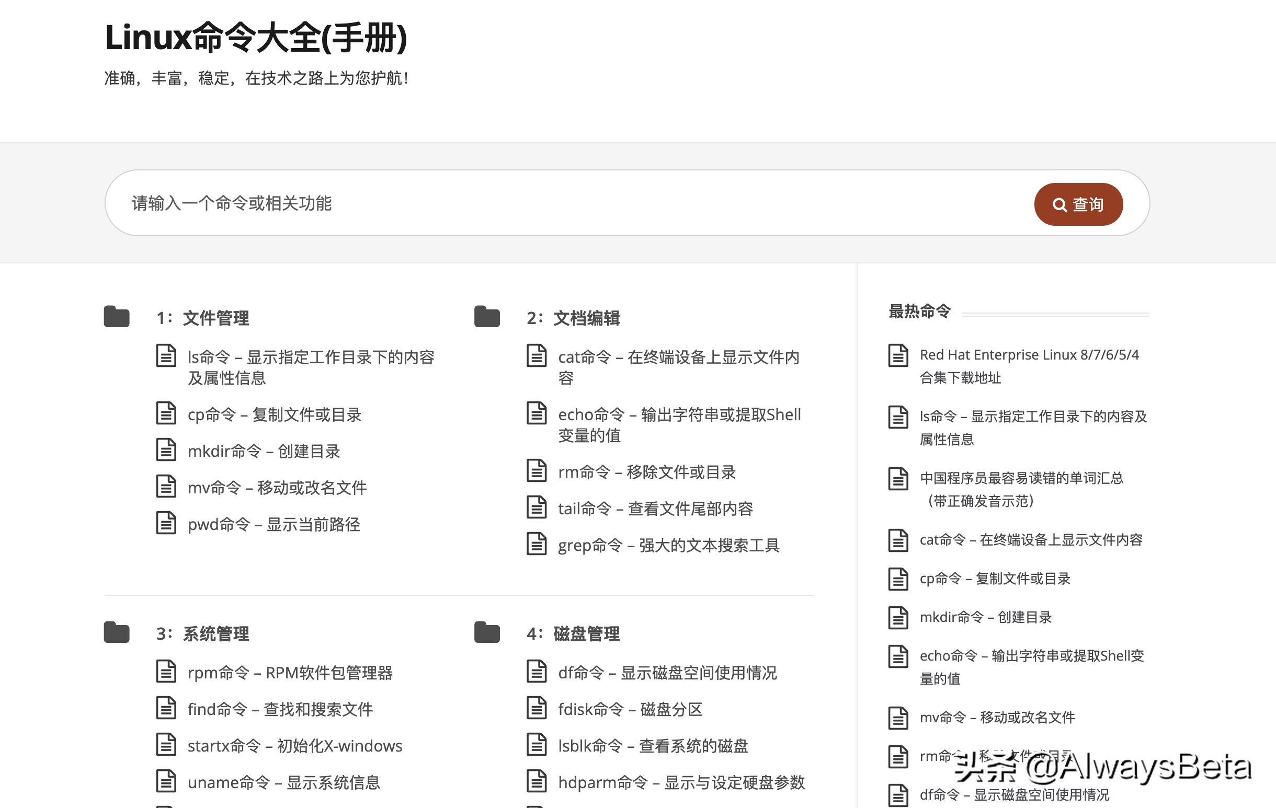Click the folder icon beside 文件管理 category
This screenshot has width=1276, height=808.
coord(117,317)
